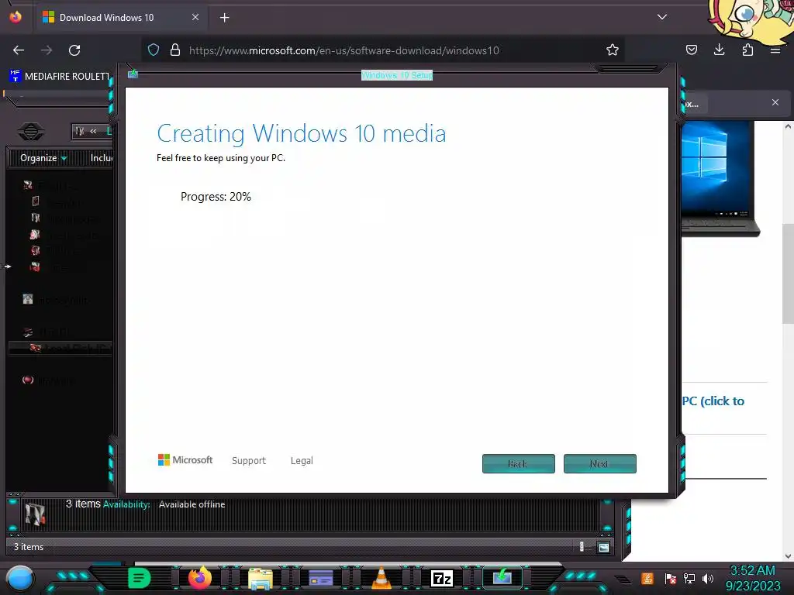Open Firefox from the taskbar
The height and width of the screenshot is (595, 794).
(x=199, y=578)
